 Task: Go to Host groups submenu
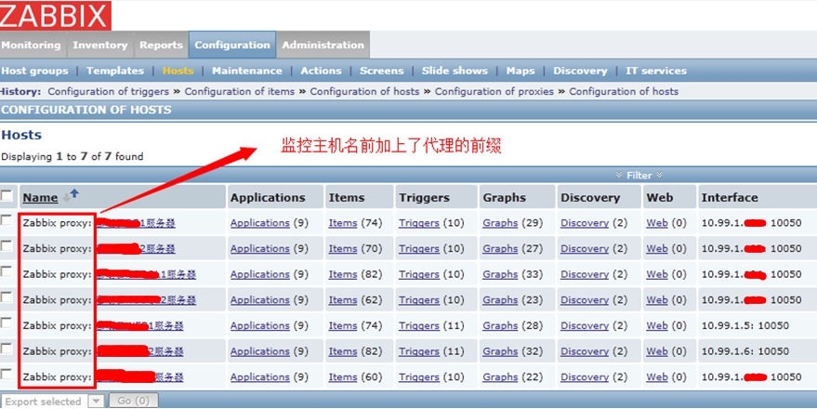34,71
